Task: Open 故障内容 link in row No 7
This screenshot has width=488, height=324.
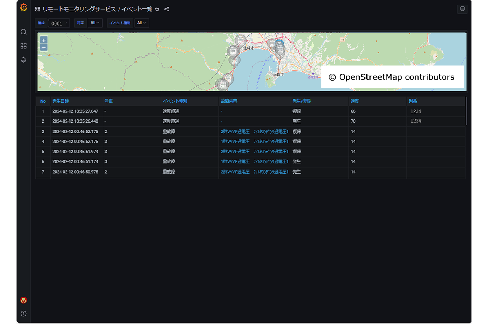Action: click(254, 172)
